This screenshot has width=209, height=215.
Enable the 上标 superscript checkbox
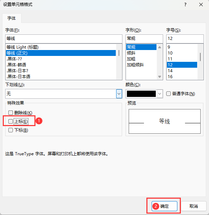(10, 121)
